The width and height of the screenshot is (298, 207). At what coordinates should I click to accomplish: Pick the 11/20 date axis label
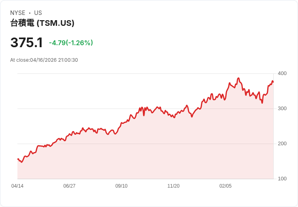(173, 186)
